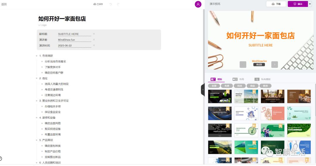Viewport: 316px width, 166px height.
Task: Select the dark world map template
Action: tap(220, 130)
